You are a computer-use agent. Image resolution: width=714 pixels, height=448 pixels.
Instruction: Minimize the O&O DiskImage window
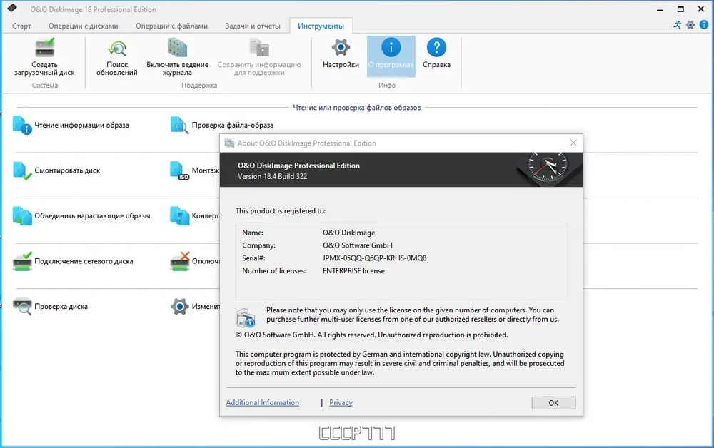tap(660, 9)
